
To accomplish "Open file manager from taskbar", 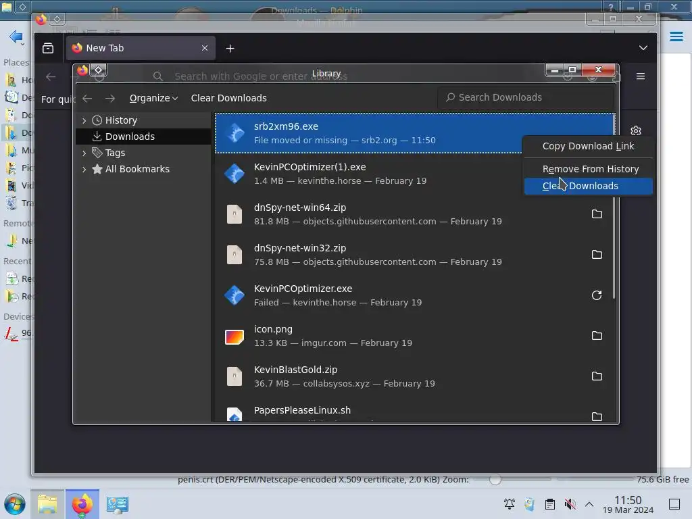I will [x=47, y=504].
